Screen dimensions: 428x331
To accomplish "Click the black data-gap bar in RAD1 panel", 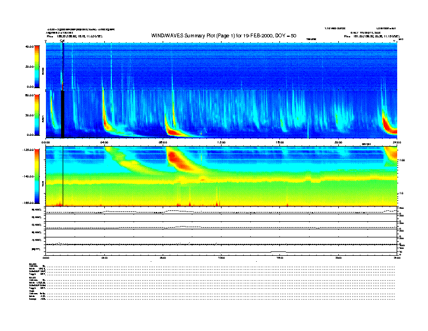I will pyautogui.click(x=63, y=115).
